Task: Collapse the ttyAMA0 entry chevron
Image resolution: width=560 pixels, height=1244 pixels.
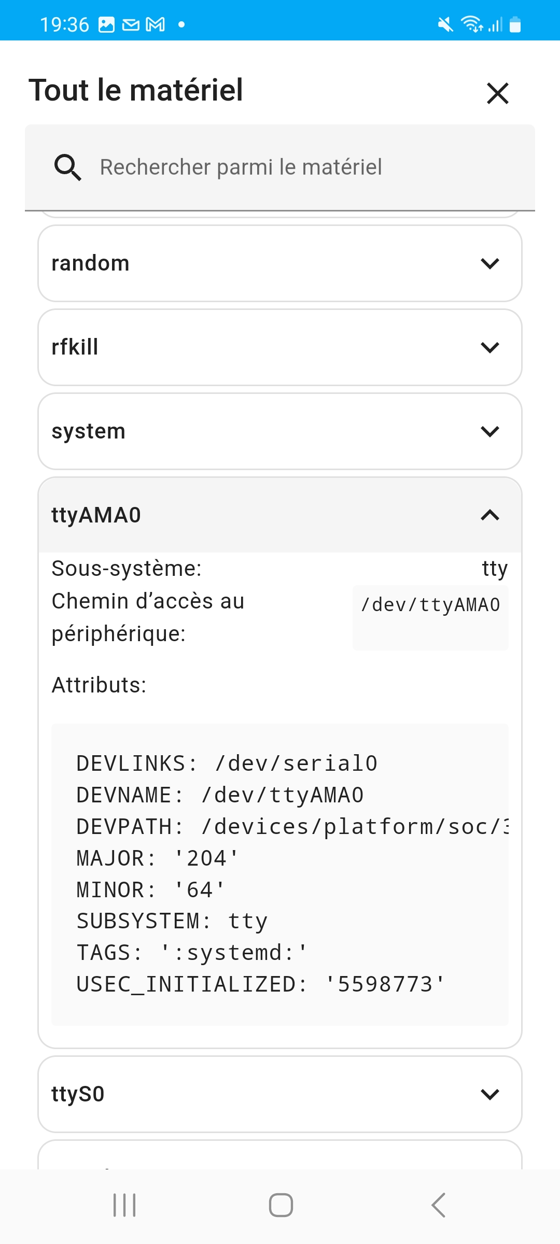Action: click(490, 515)
